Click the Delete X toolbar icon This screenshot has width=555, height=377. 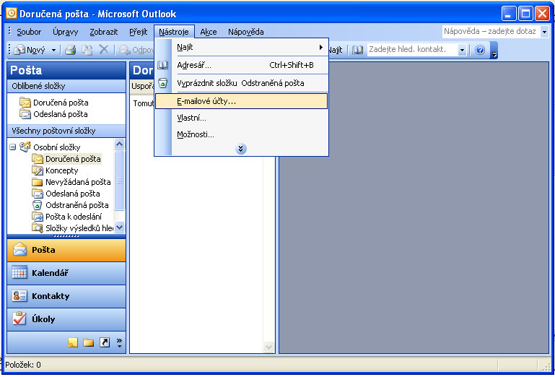click(x=104, y=50)
